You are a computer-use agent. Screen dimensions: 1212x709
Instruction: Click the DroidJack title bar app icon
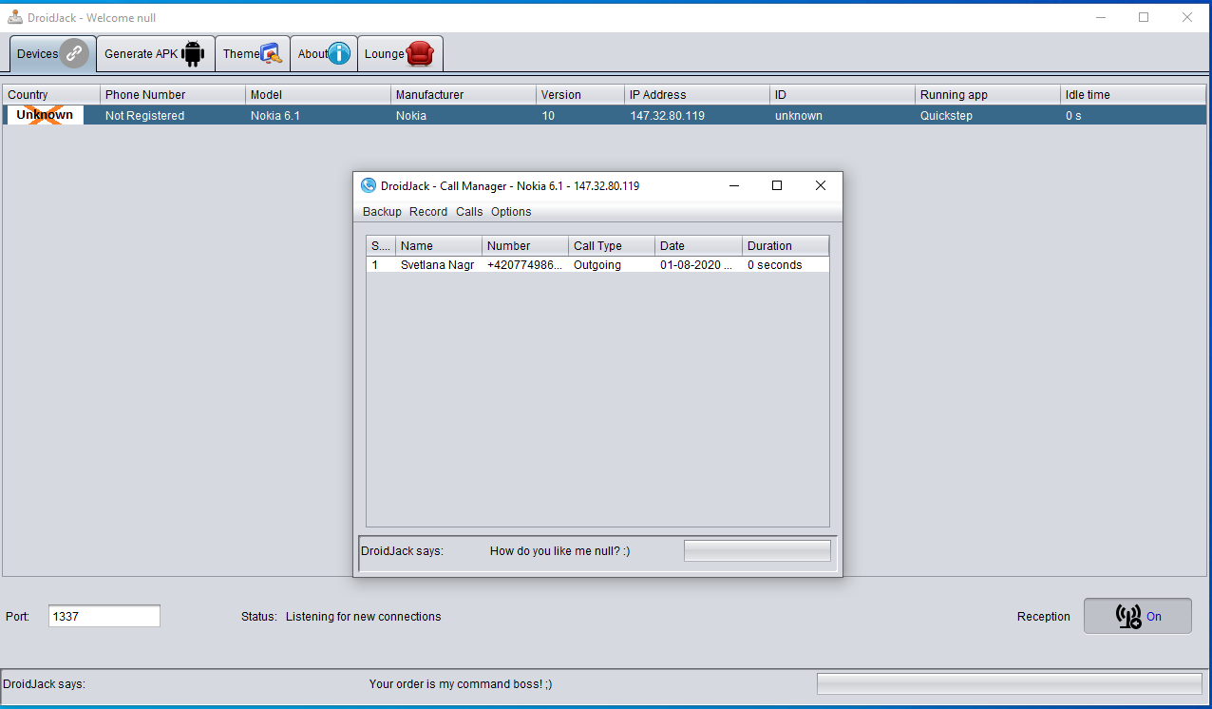(15, 17)
